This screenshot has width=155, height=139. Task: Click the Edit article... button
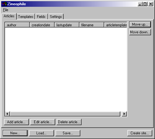pyautogui.click(x=43, y=122)
